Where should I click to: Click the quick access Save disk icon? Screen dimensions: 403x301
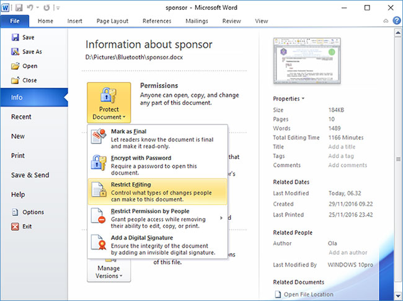[19, 7]
